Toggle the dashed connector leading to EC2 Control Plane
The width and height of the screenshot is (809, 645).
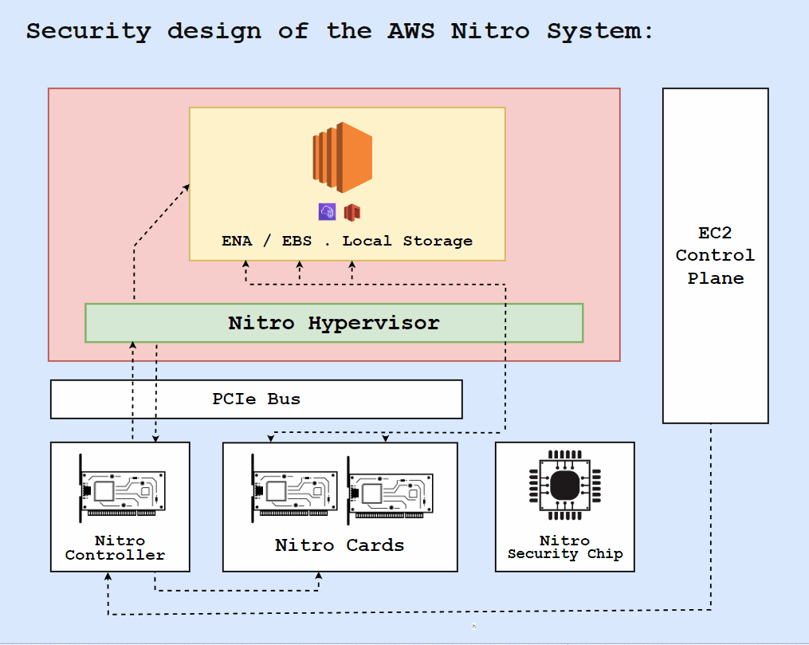712,518
